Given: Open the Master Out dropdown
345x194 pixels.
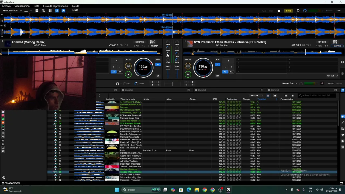Looking at the screenshot, I should tap(290, 84).
